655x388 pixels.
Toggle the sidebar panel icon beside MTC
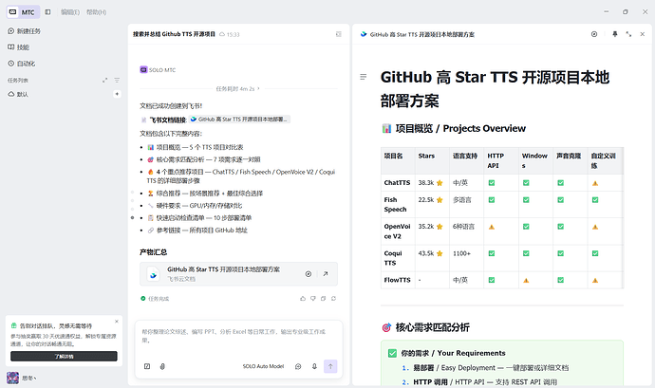[x=48, y=12]
